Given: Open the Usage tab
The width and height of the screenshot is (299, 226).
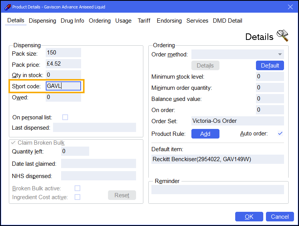Looking at the screenshot, I should [x=123, y=21].
